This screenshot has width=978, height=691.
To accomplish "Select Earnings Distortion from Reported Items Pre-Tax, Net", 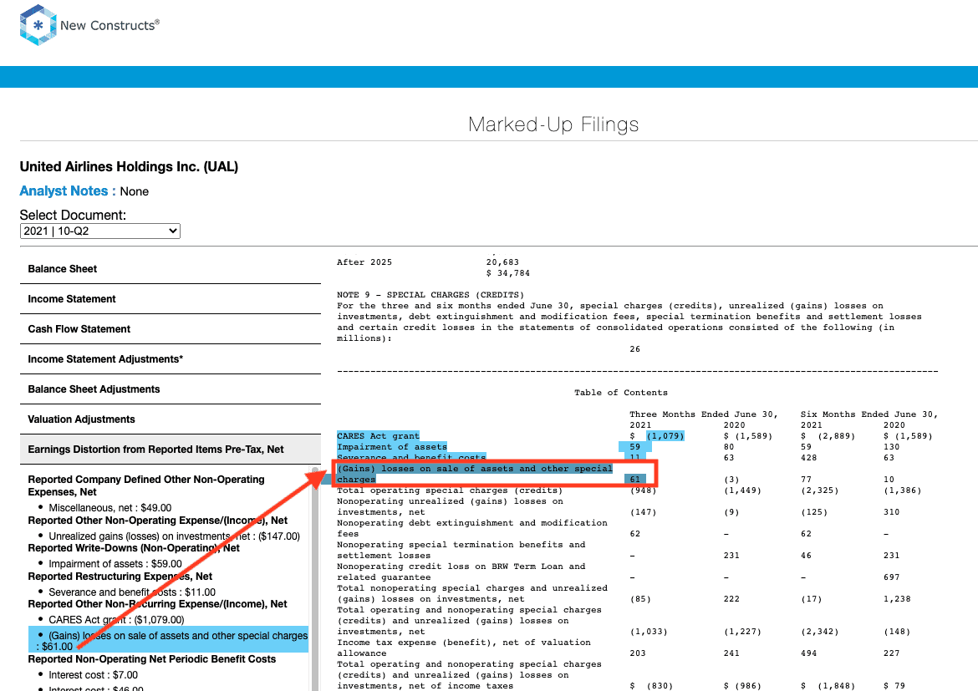I will click(x=171, y=449).
